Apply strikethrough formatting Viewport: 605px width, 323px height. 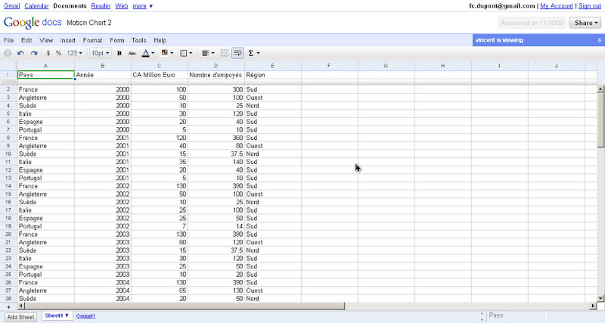132,53
